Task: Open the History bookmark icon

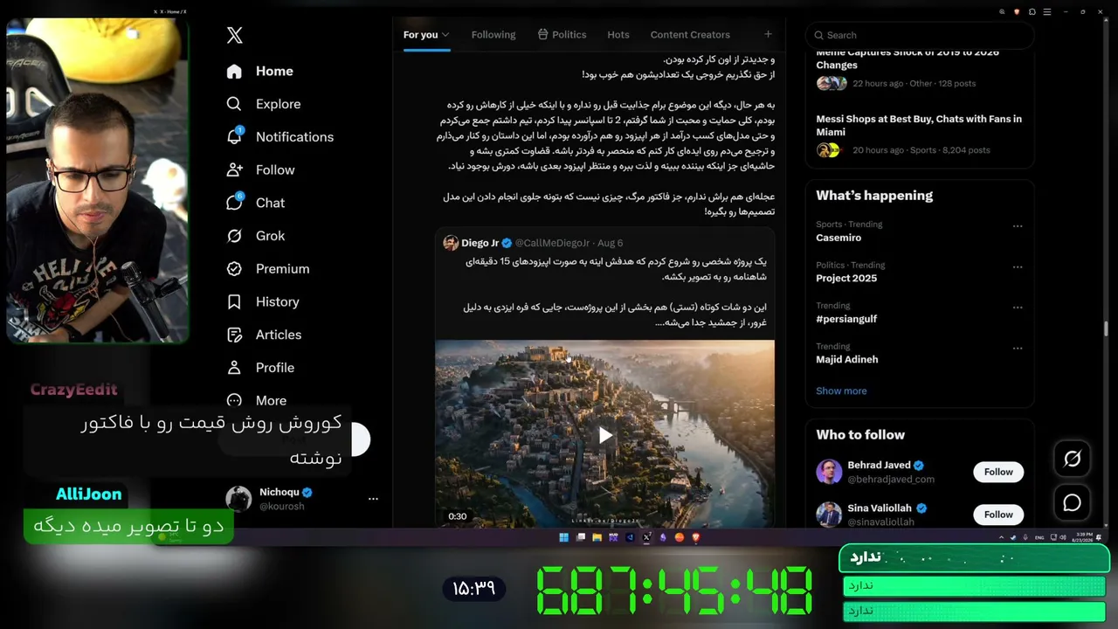Action: point(234,302)
